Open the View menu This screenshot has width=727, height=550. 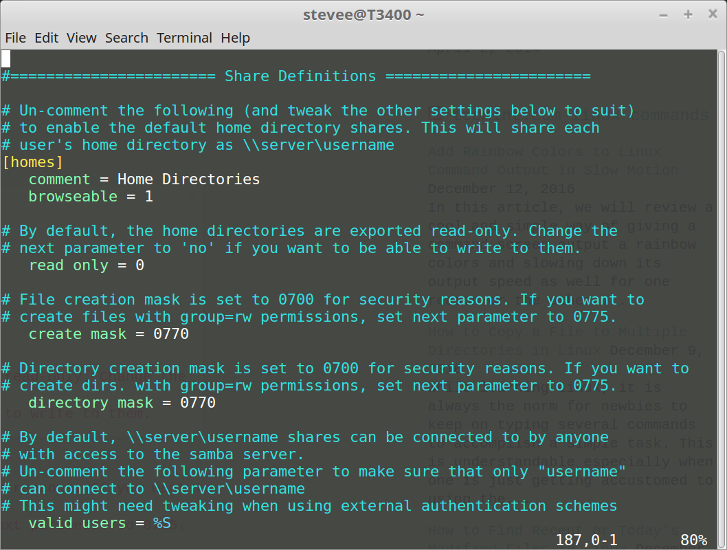[x=82, y=38]
